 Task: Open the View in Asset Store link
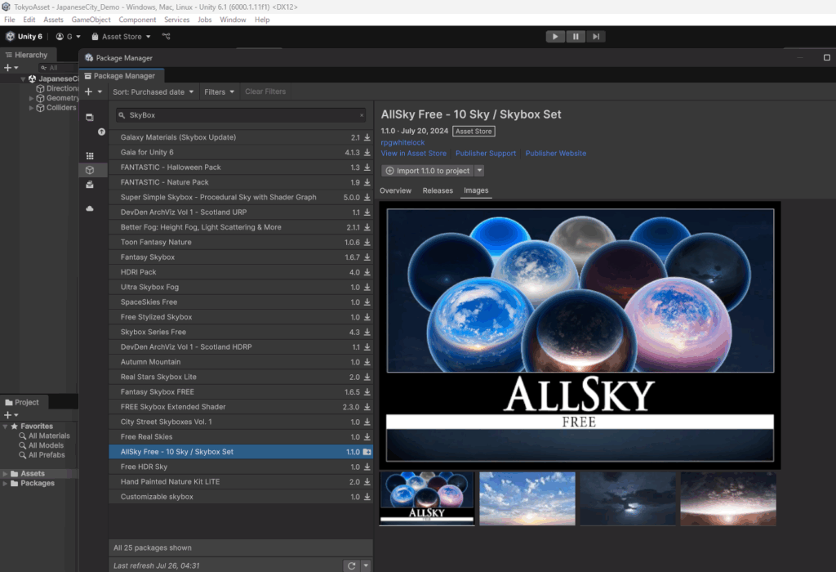pyautogui.click(x=414, y=153)
